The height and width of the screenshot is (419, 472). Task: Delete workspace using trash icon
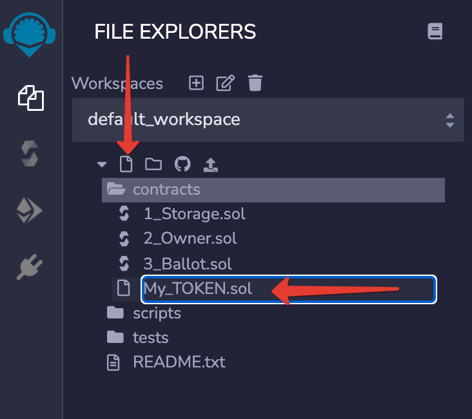point(255,83)
